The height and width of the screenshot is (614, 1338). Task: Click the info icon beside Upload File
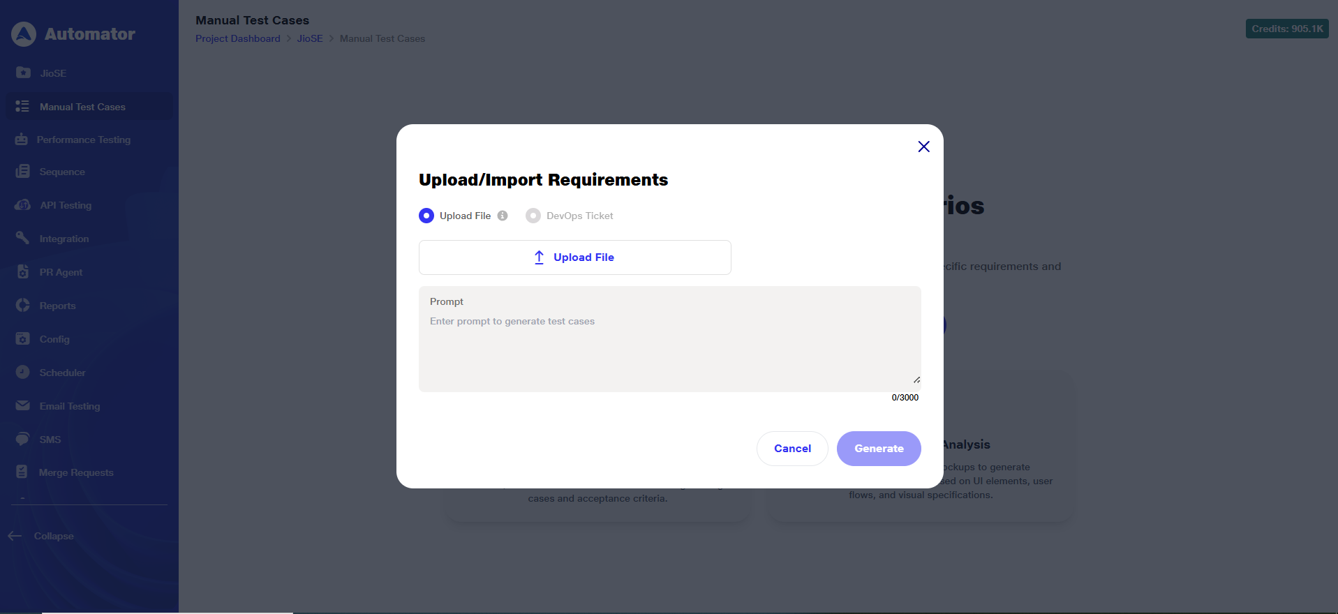[503, 216]
